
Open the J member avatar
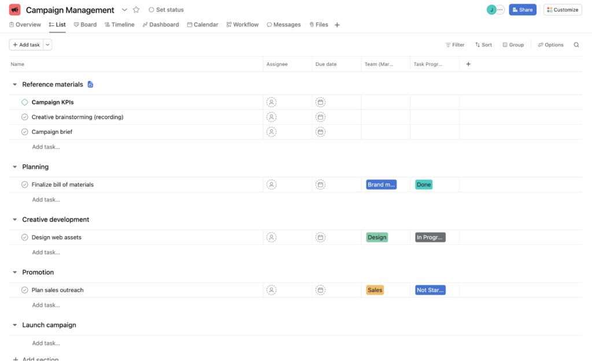point(491,10)
